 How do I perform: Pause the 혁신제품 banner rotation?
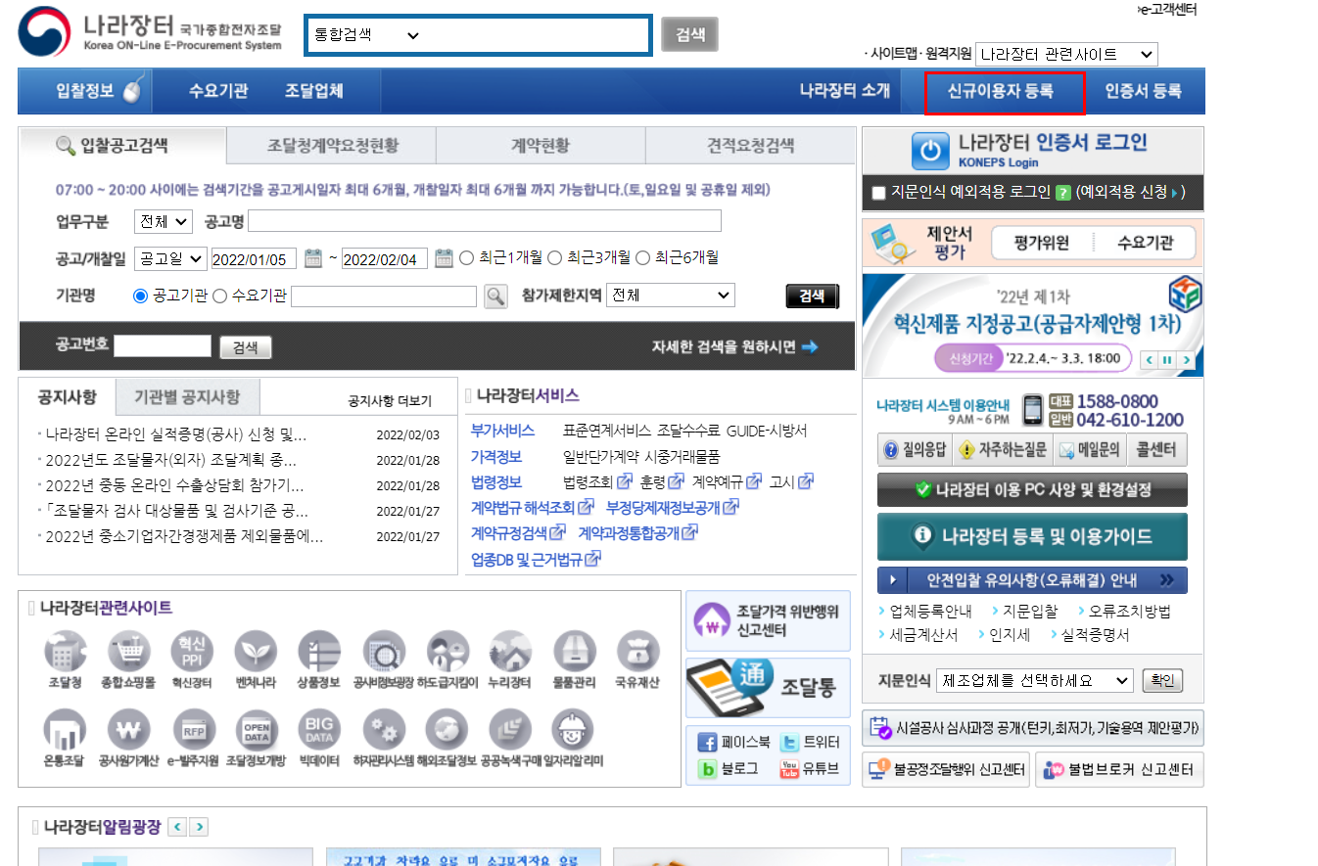pos(1166,360)
